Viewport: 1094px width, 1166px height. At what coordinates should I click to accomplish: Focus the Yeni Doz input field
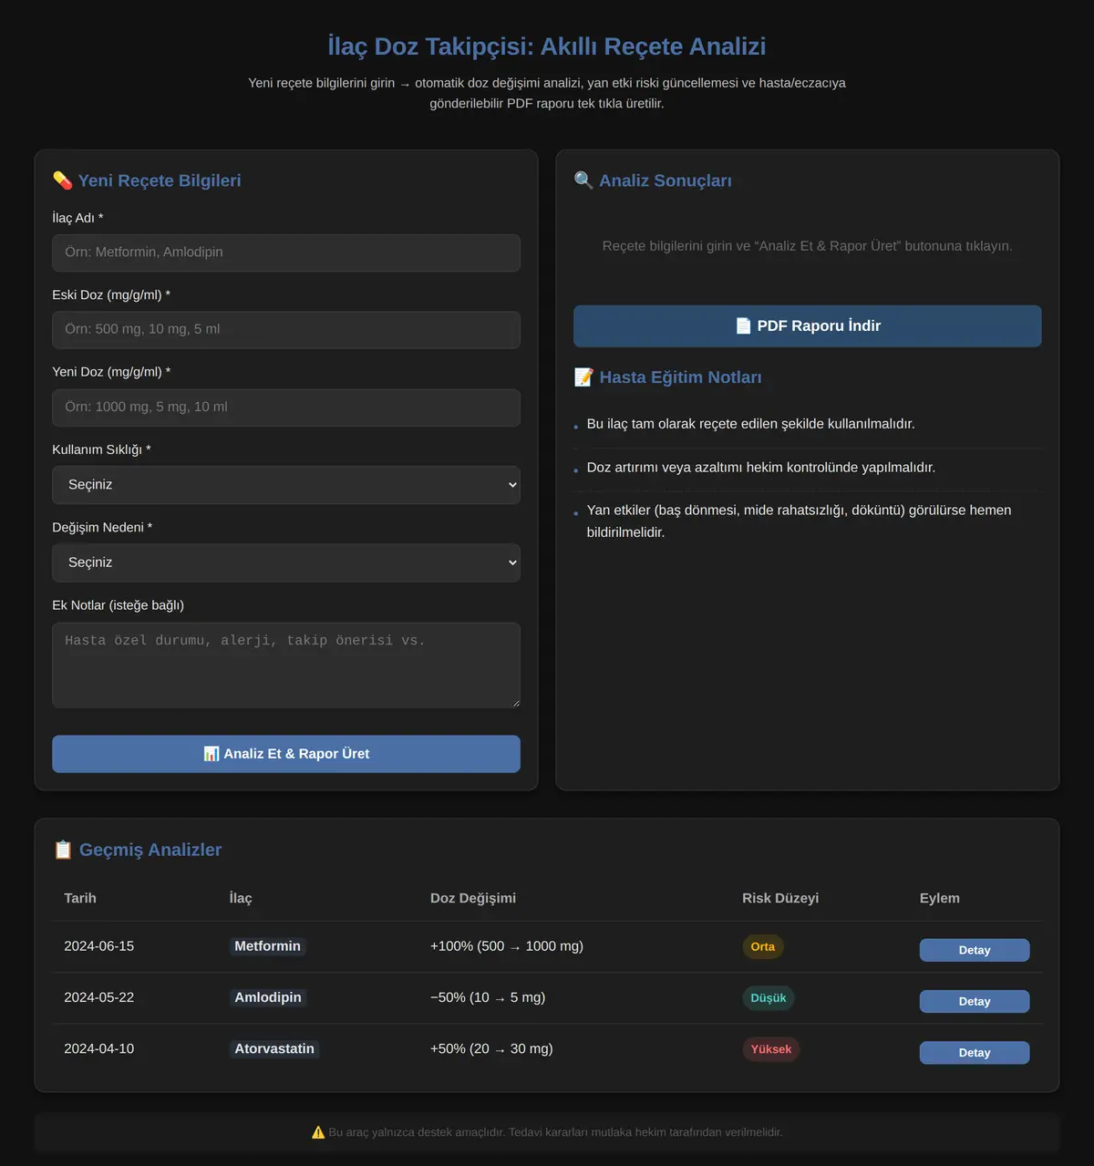tap(286, 408)
